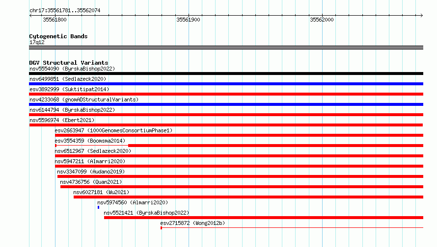Click the 35561800 ruler position
437x247 pixels.
55,20
